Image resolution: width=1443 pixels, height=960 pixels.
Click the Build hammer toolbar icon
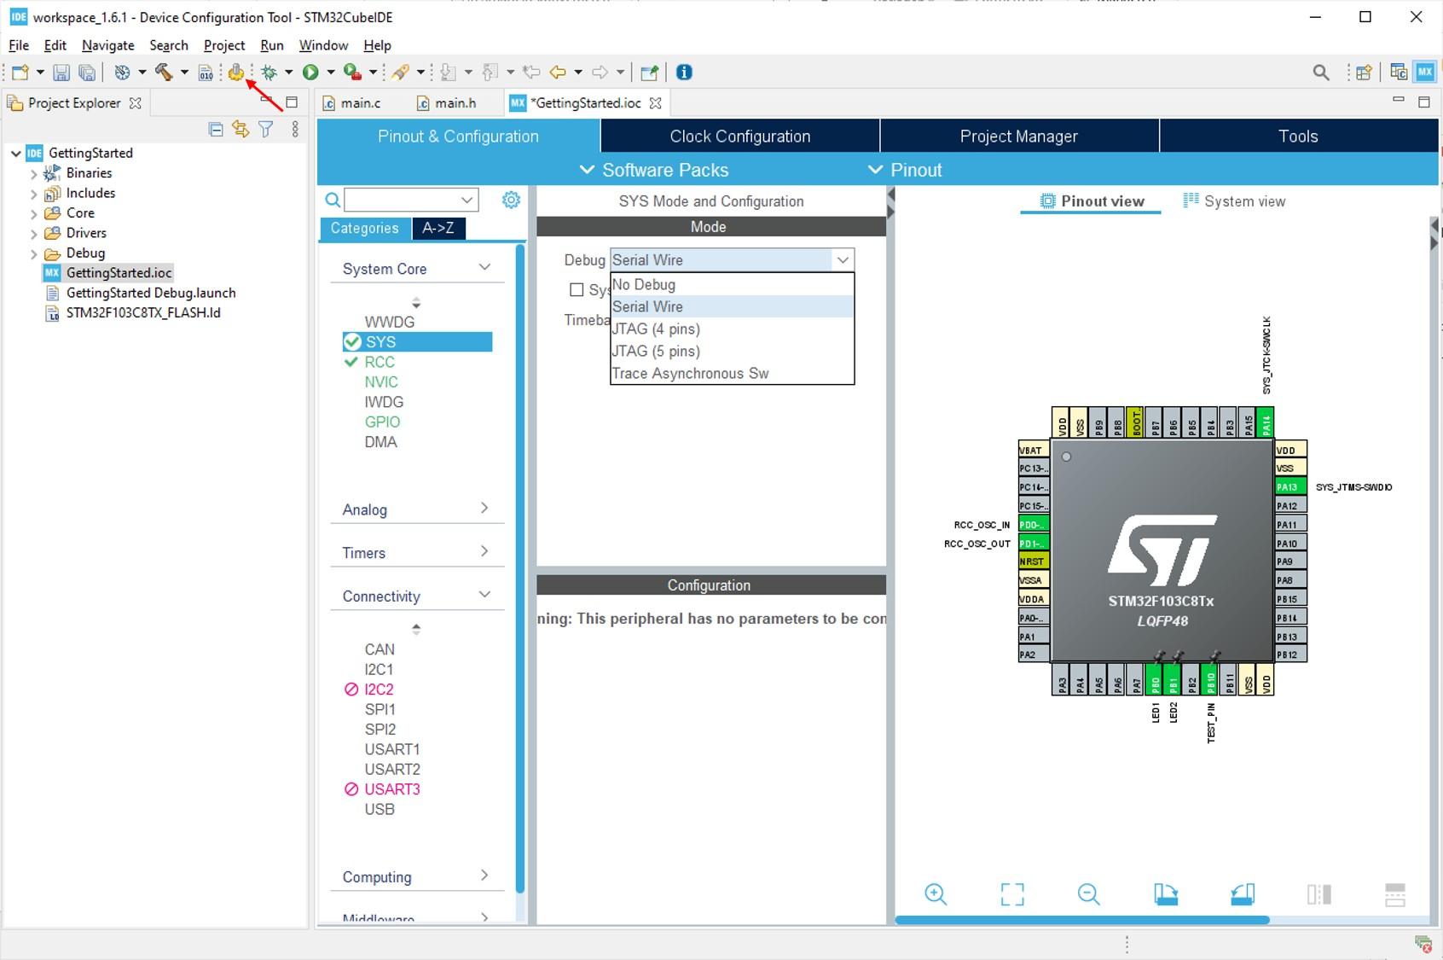coord(164,73)
